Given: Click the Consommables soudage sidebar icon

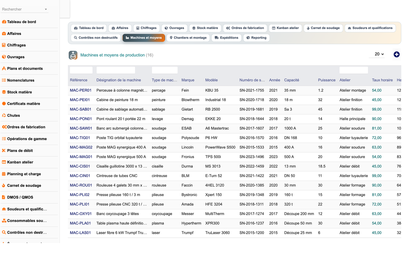Looking at the screenshot, I should click(4, 221).
